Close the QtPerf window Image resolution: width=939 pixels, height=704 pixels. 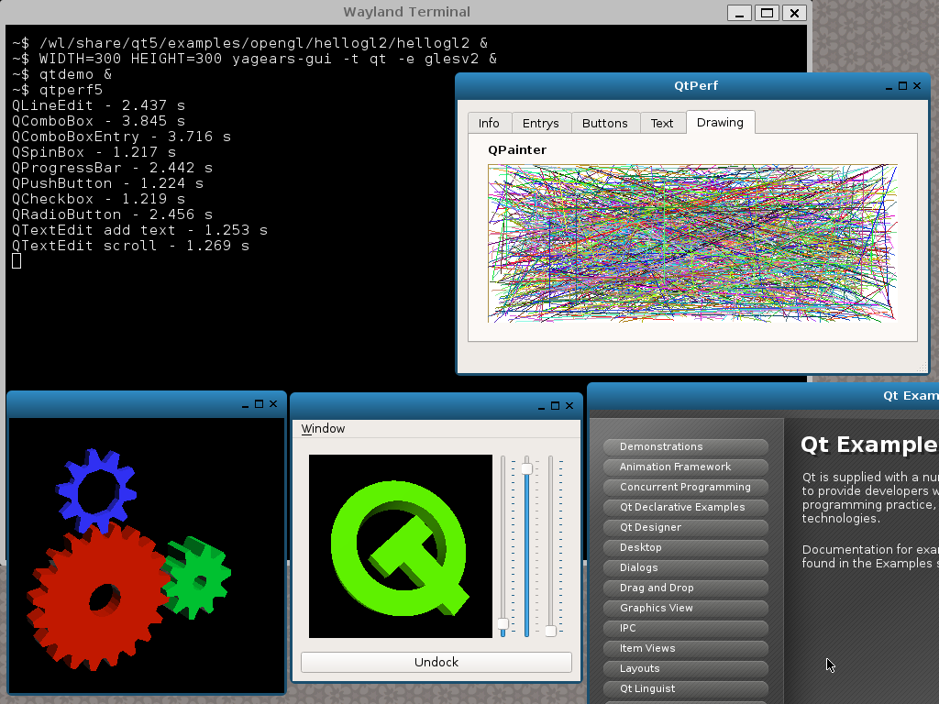coord(917,86)
